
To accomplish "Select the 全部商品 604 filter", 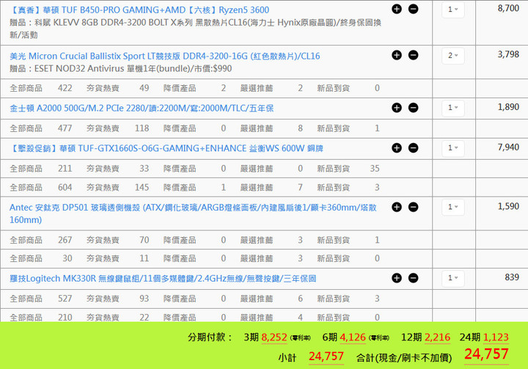I will pos(41,187).
